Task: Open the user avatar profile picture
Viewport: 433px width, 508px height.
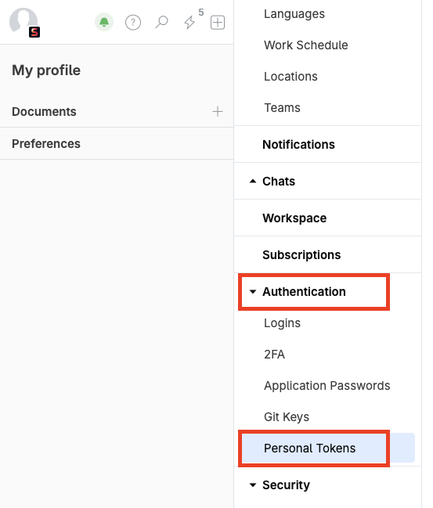Action: pos(23,21)
